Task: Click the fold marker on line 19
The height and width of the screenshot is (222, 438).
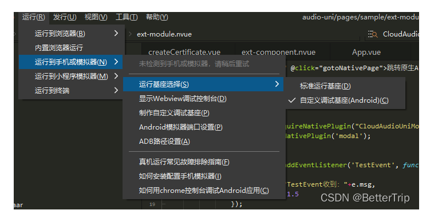Action: tap(163, 204)
